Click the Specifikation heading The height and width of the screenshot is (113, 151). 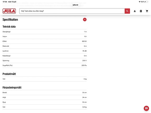click(10, 20)
